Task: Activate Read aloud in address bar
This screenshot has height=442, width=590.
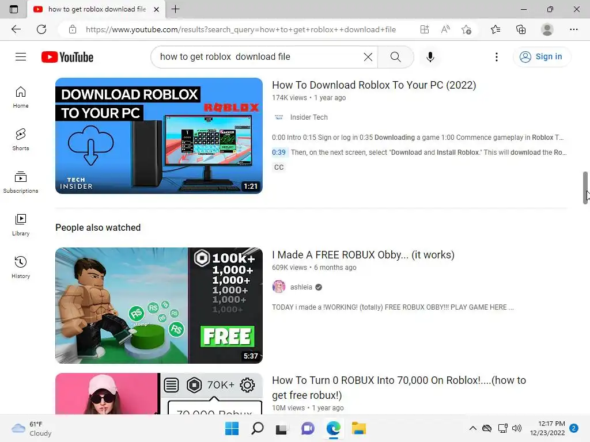Action: pos(445,29)
